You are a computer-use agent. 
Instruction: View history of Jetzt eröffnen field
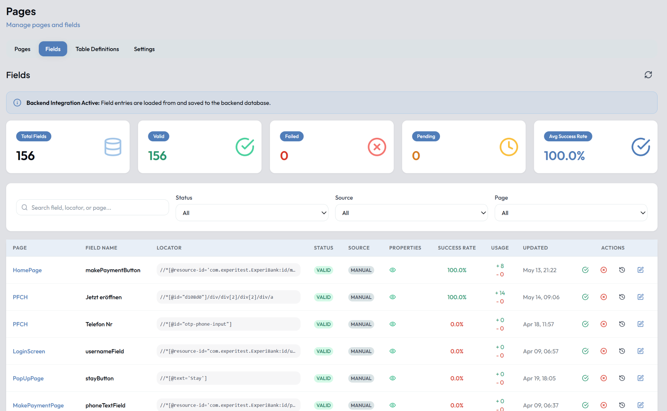[x=622, y=297]
